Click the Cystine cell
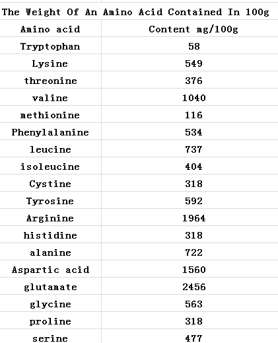The width and height of the screenshot is (278, 343). coord(50,183)
